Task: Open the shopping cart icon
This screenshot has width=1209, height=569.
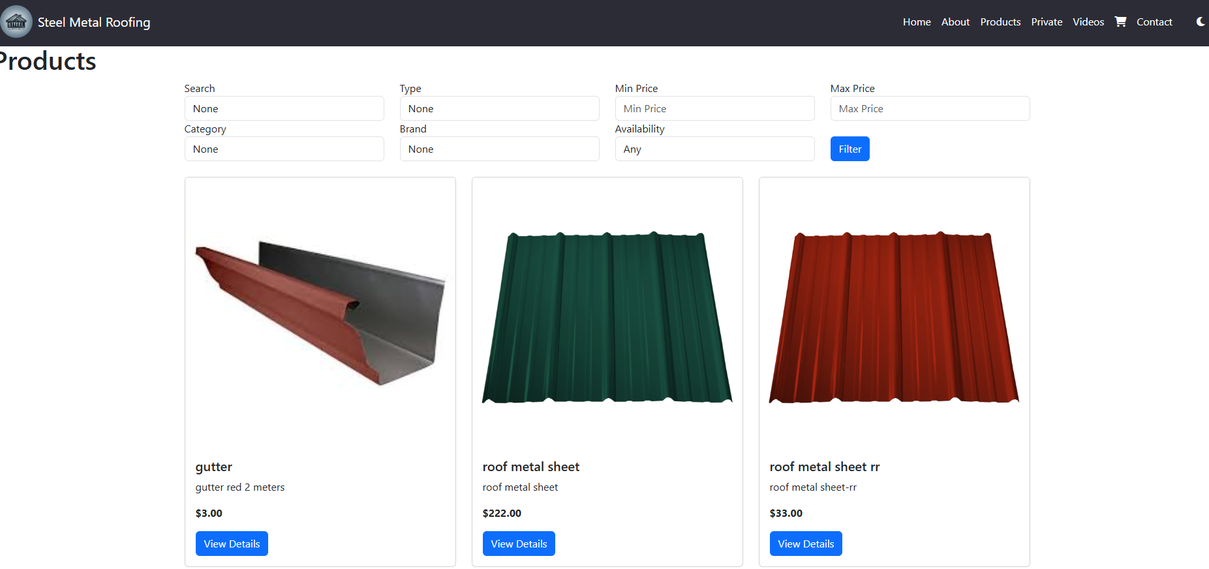Action: pyautogui.click(x=1120, y=22)
